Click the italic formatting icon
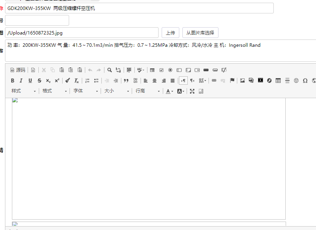 click(21, 80)
